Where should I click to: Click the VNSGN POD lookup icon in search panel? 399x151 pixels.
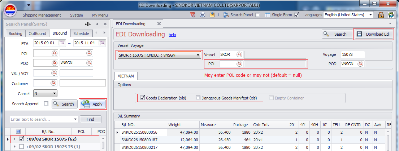point(89,63)
